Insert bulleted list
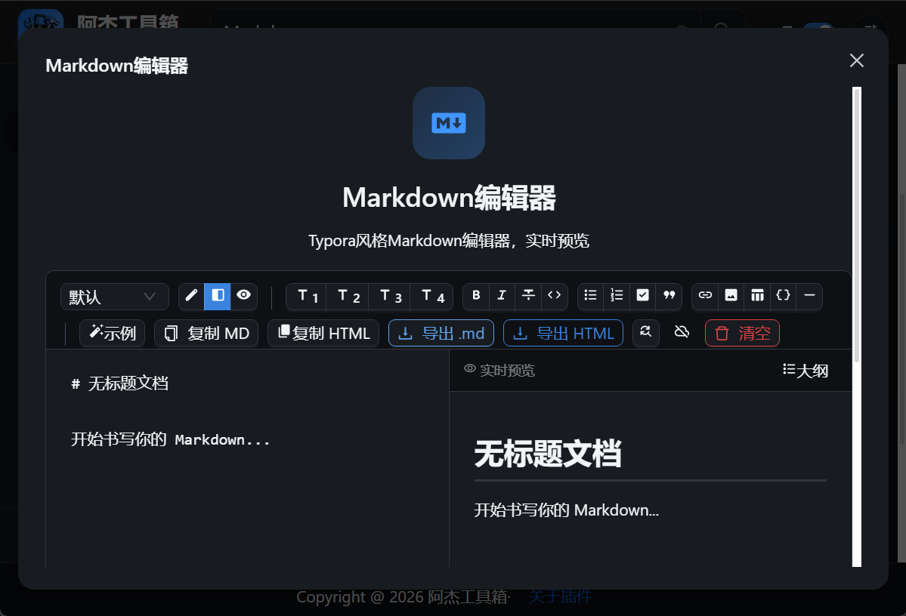This screenshot has width=906, height=616. click(x=590, y=296)
